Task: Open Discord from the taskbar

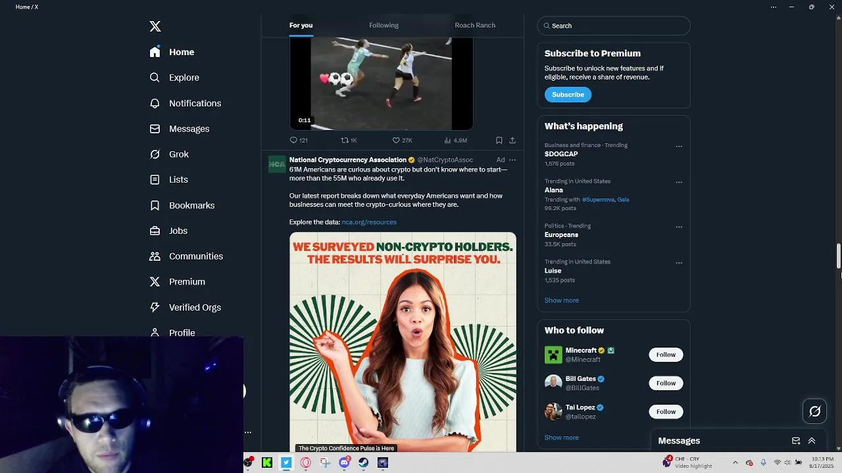Action: click(344, 462)
